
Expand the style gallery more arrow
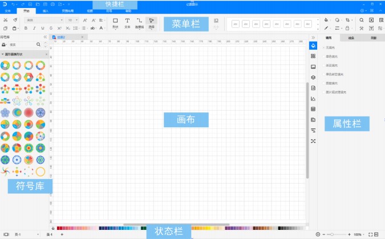(x=318, y=29)
